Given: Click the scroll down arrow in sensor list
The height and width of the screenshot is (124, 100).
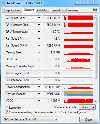Looking at the screenshot, I should tap(96, 102).
